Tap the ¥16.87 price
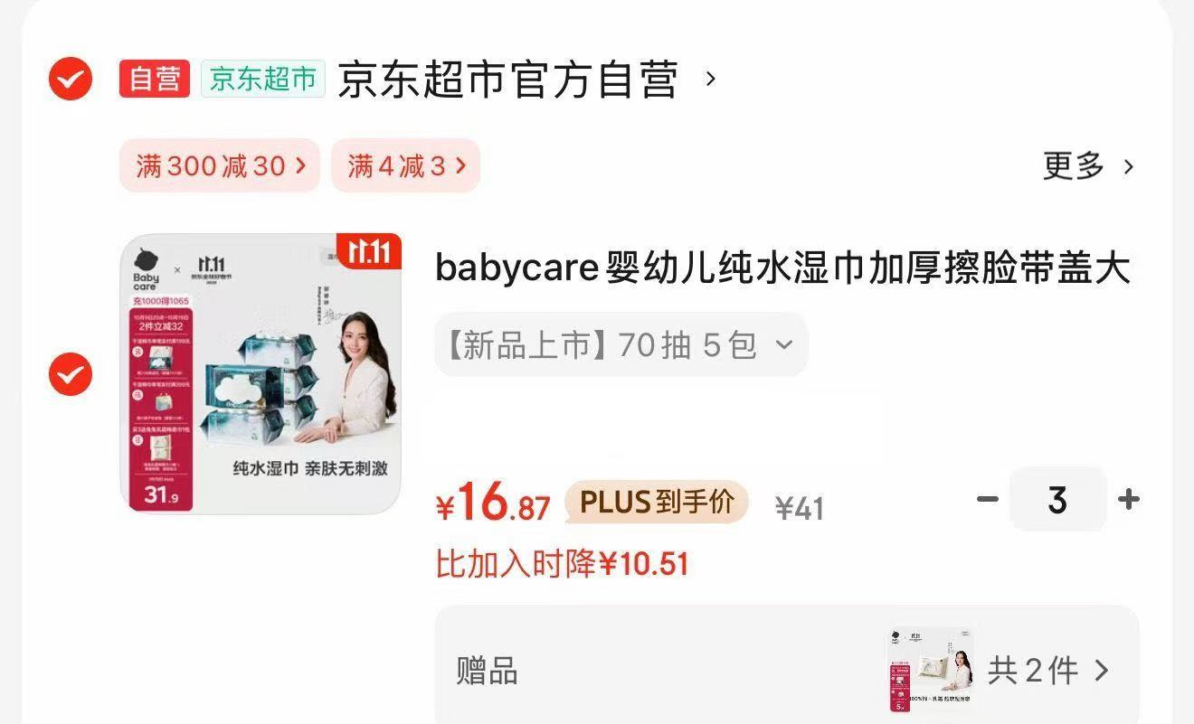The width and height of the screenshot is (1194, 724). click(x=493, y=503)
